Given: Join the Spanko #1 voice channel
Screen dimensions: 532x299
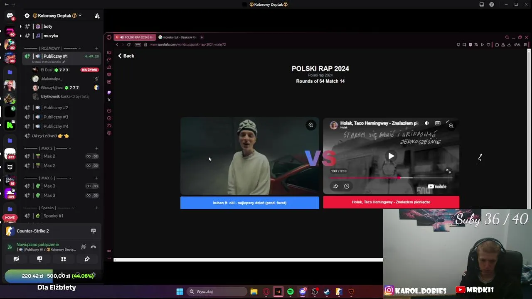Looking at the screenshot, I should tap(53, 216).
